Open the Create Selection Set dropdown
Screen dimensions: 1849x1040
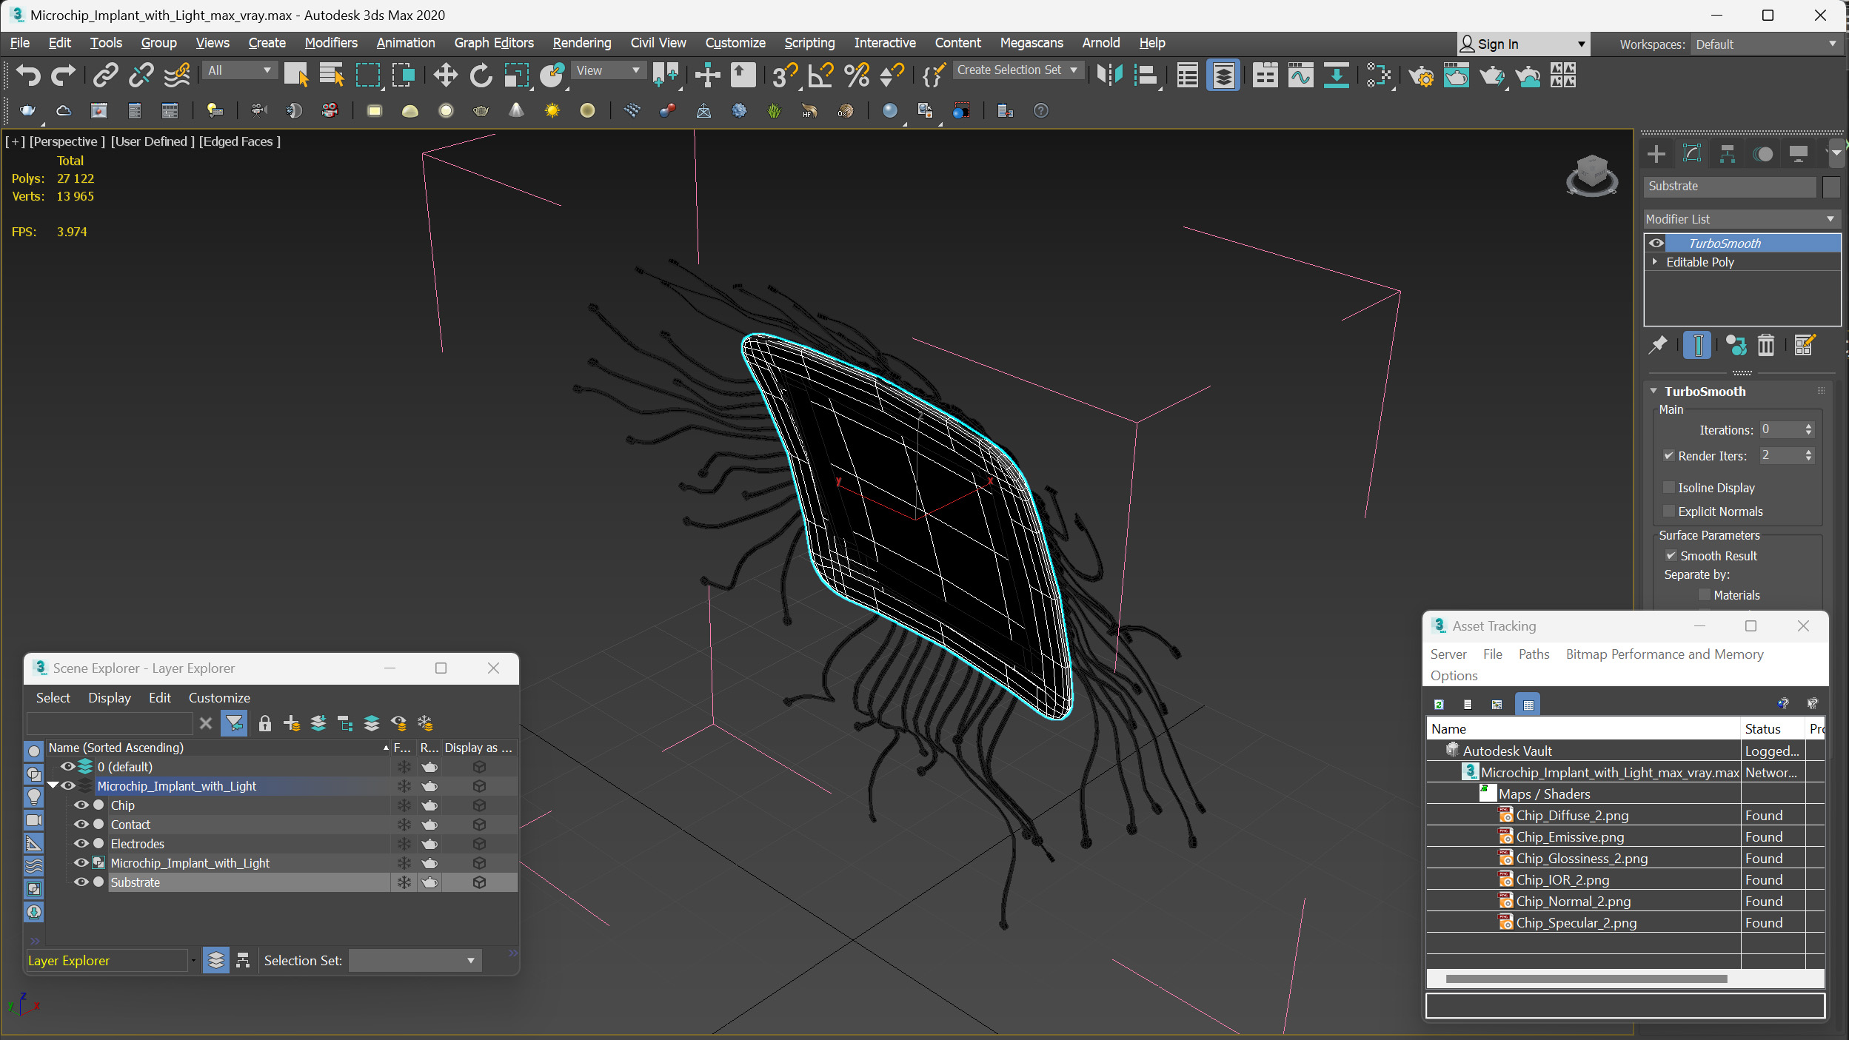[x=1074, y=70]
